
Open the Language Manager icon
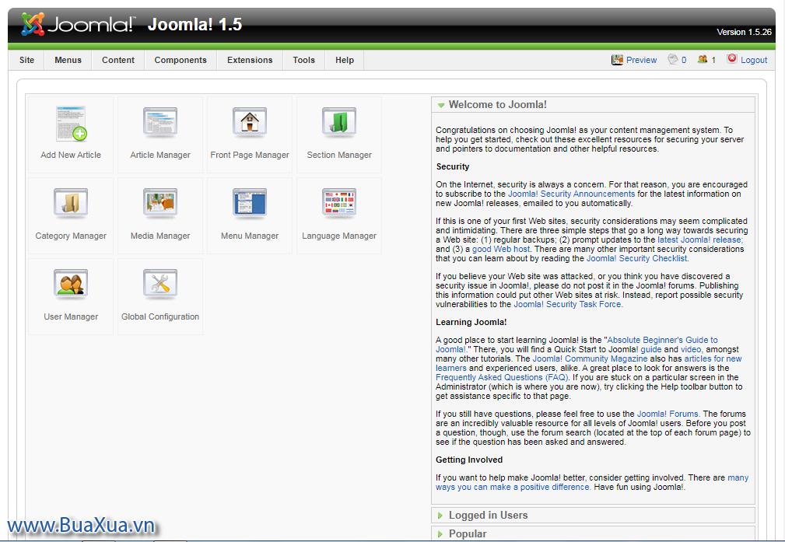click(339, 203)
